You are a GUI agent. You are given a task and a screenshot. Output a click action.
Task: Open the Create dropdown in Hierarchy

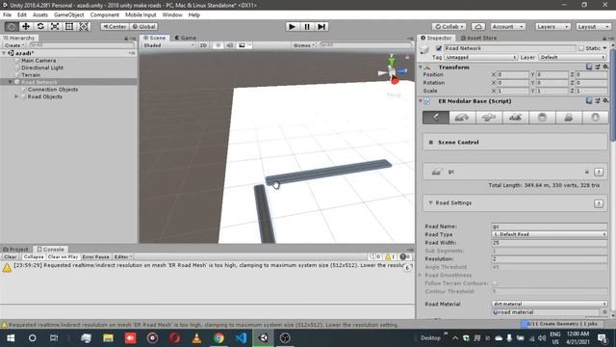(x=14, y=45)
